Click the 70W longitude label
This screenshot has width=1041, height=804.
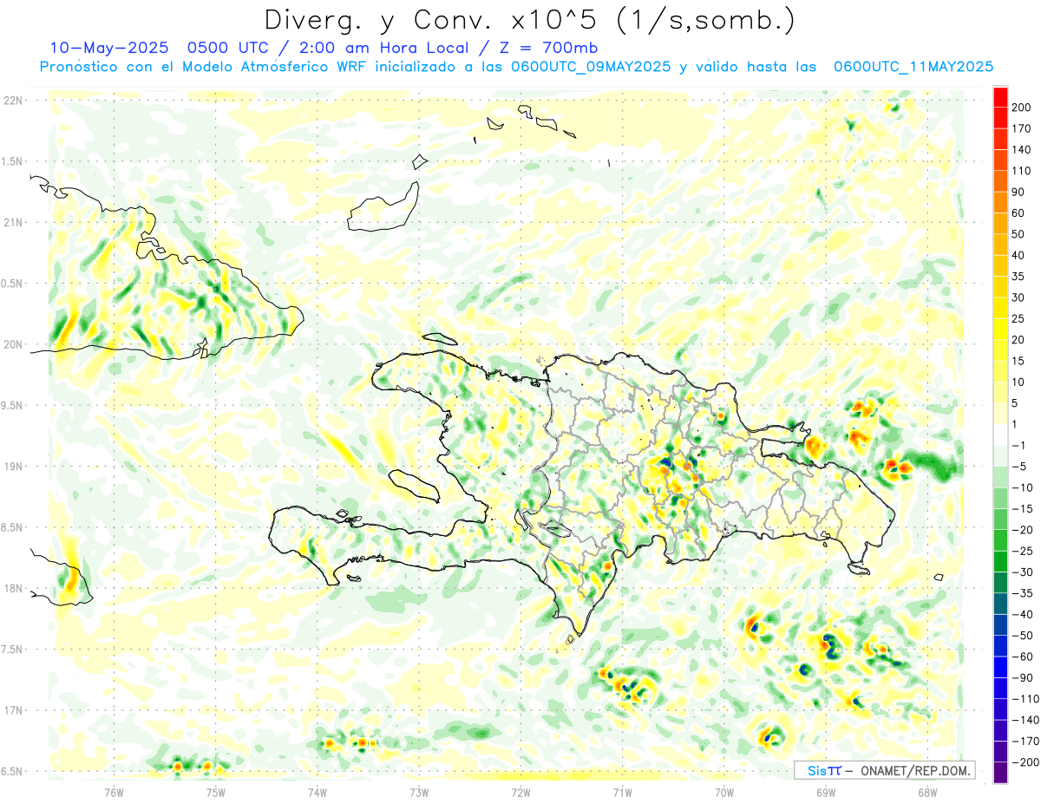tap(724, 791)
